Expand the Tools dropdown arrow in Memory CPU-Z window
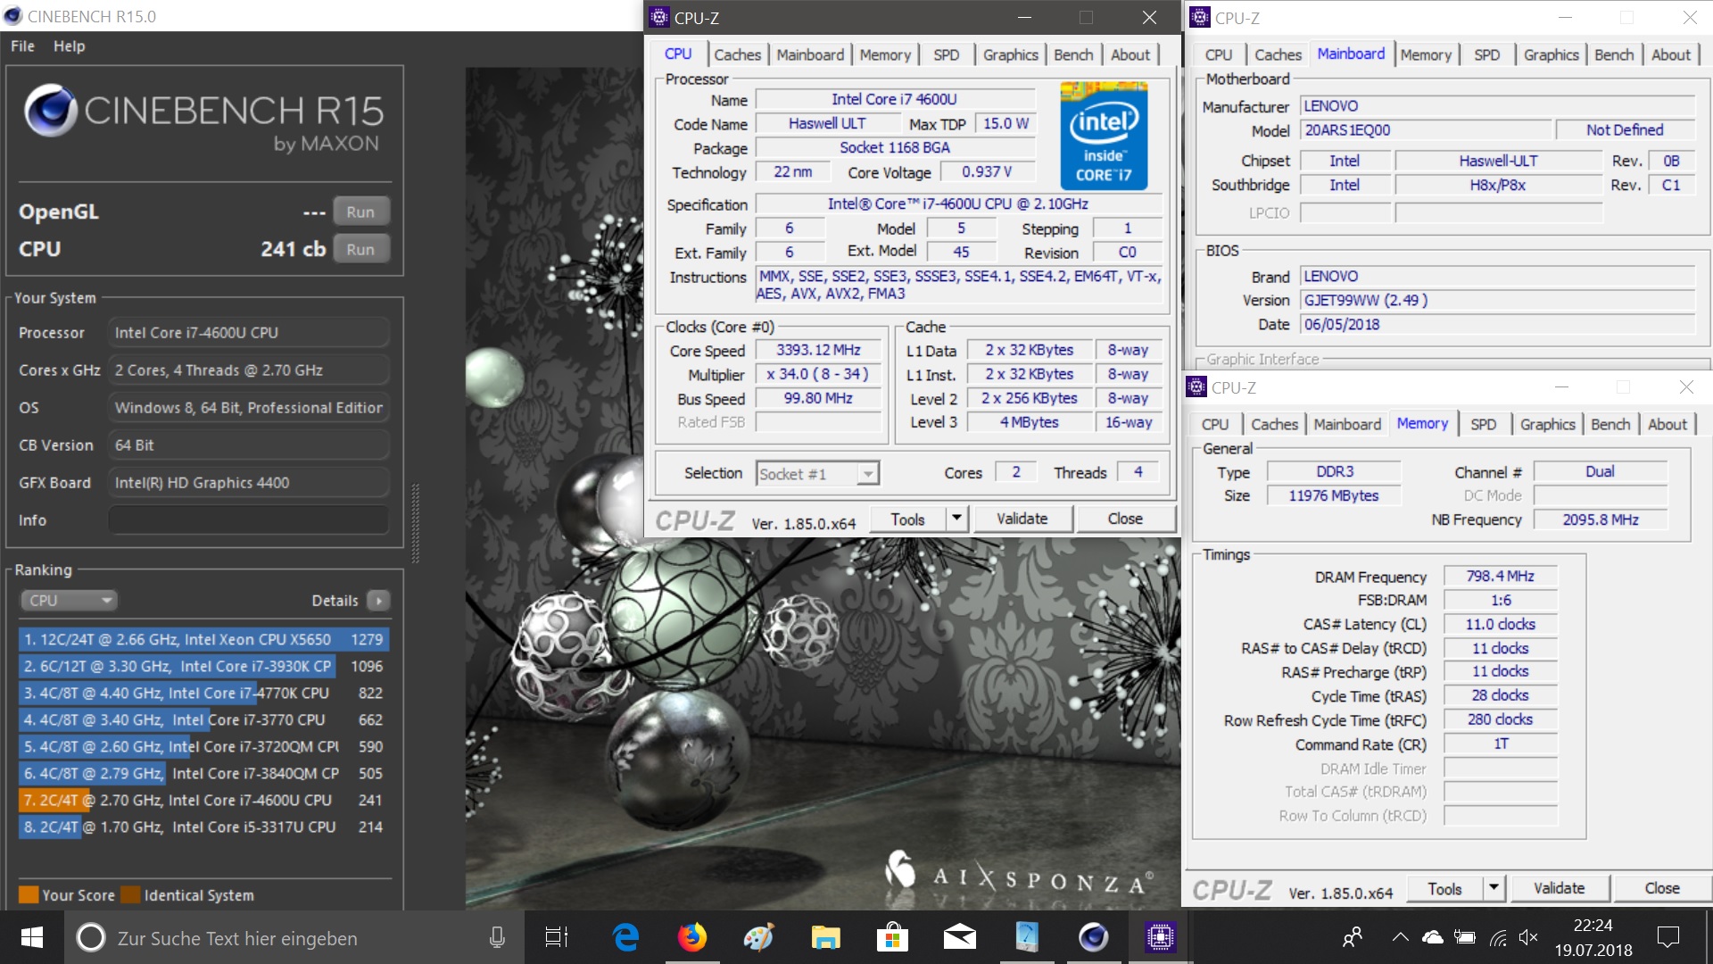 click(1494, 888)
